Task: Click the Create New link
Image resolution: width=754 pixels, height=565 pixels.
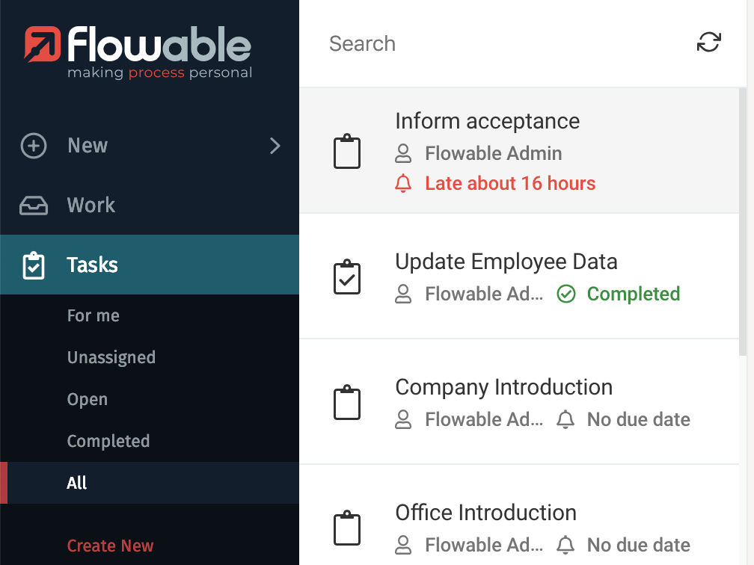Action: (x=110, y=546)
